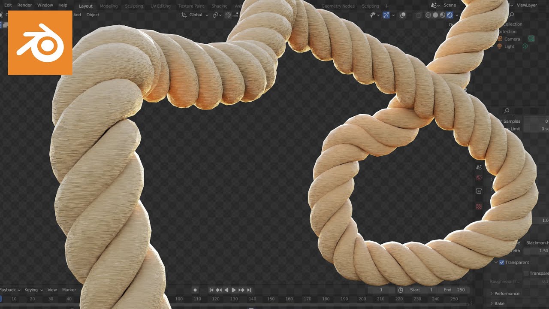This screenshot has height=309, width=549.
Task: Switch to the UV Editing workspace tab
Action: coord(160,6)
